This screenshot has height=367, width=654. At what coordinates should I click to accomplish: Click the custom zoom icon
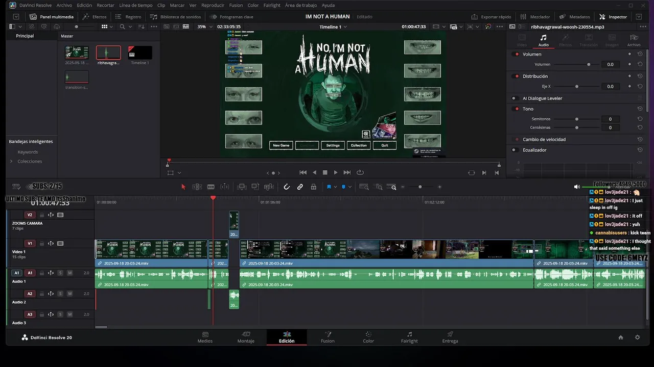pos(391,187)
